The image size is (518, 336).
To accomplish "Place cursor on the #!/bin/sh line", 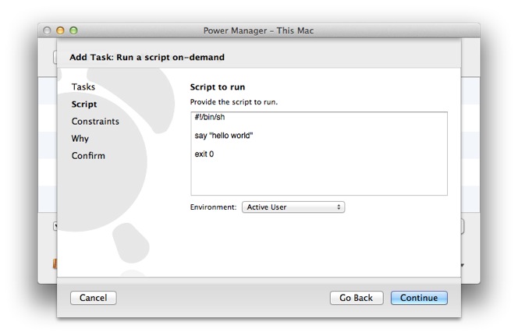I will click(x=210, y=117).
